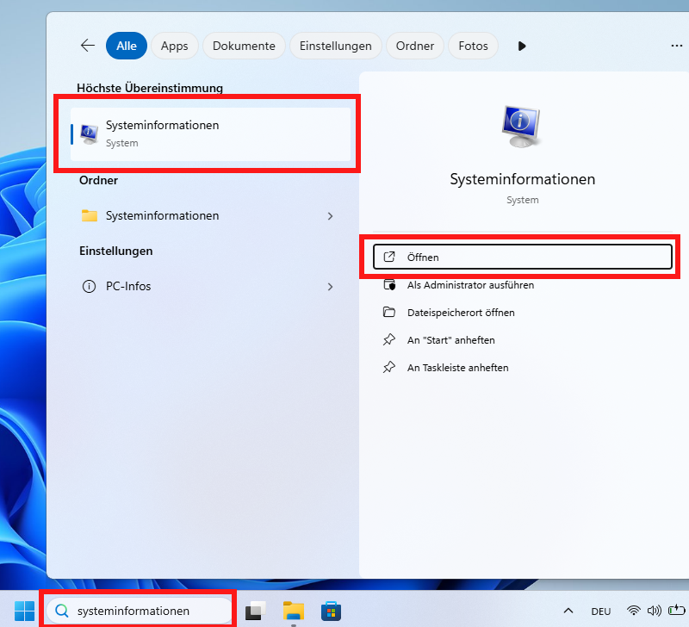Viewport: 689px width, 627px height.
Task: Click the computer icon of the best match result
Action: [x=90, y=134]
